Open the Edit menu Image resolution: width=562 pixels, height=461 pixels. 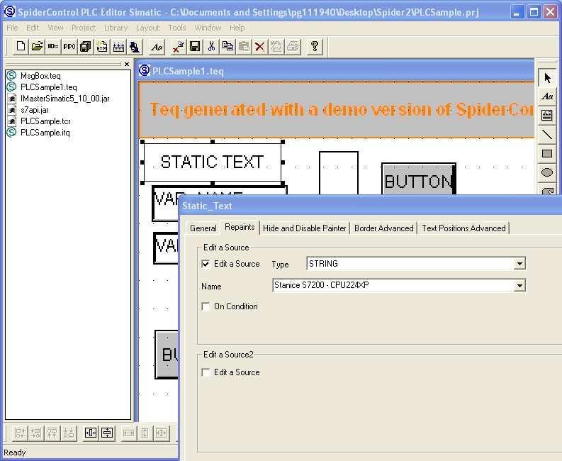[x=33, y=28]
